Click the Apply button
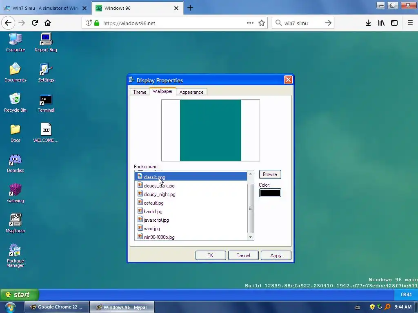This screenshot has width=418, height=313. click(x=276, y=255)
